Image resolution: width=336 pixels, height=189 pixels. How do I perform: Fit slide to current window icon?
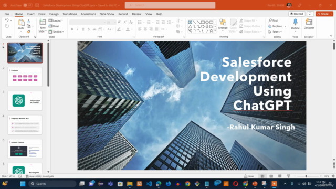coord(333,176)
